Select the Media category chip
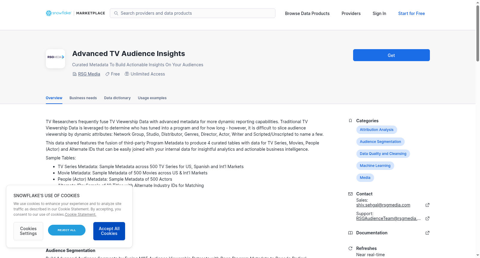Image resolution: width=480 pixels, height=258 pixels. 365,178
